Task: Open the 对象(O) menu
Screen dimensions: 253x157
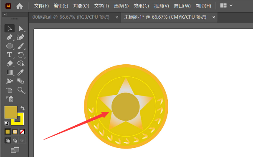Action: click(x=81, y=6)
